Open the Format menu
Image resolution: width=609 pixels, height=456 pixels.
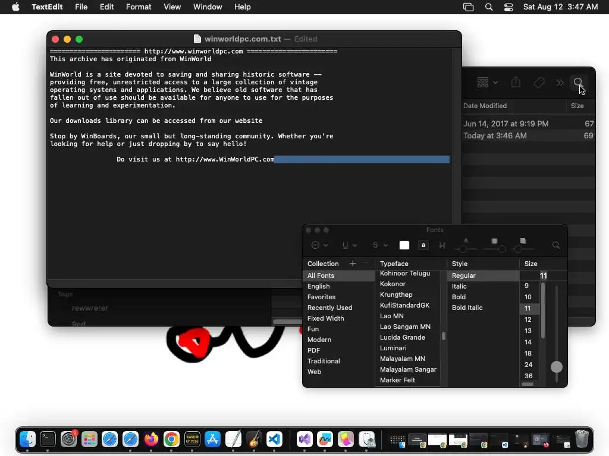139,7
